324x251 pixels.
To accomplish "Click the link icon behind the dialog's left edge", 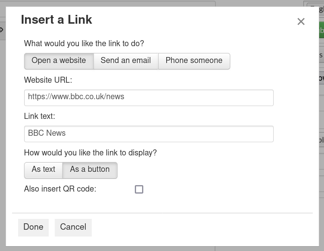I will coord(2,30).
